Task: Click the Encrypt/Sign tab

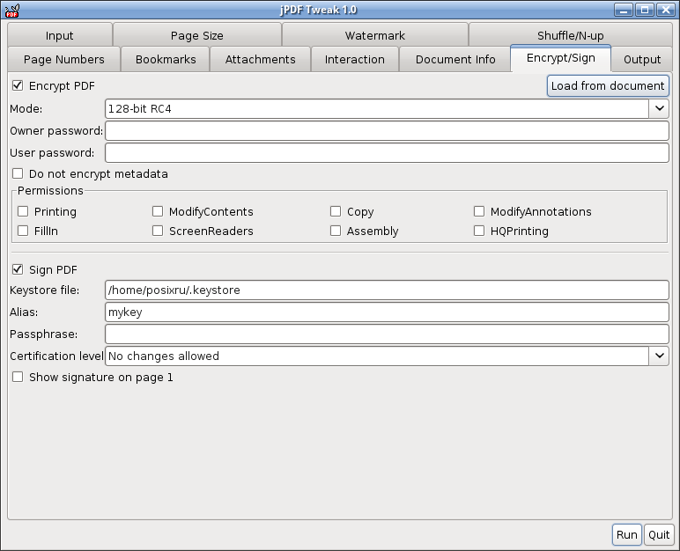Action: [x=561, y=58]
